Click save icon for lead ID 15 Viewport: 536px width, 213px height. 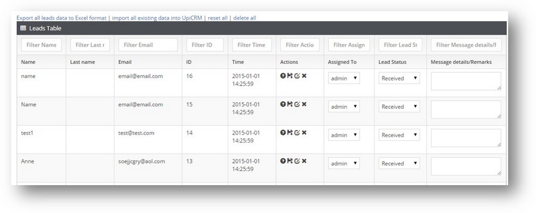pyautogui.click(x=290, y=104)
